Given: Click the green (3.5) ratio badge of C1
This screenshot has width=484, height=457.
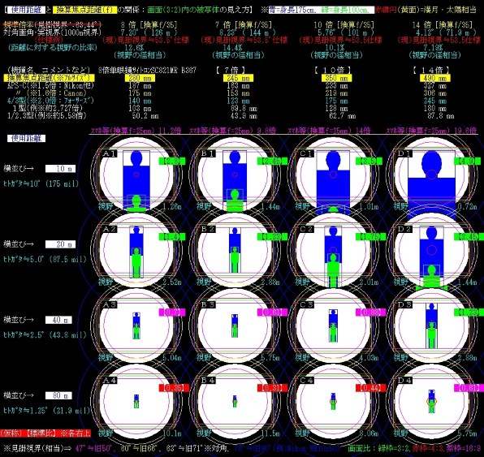Looking at the screenshot, I should [369, 161].
